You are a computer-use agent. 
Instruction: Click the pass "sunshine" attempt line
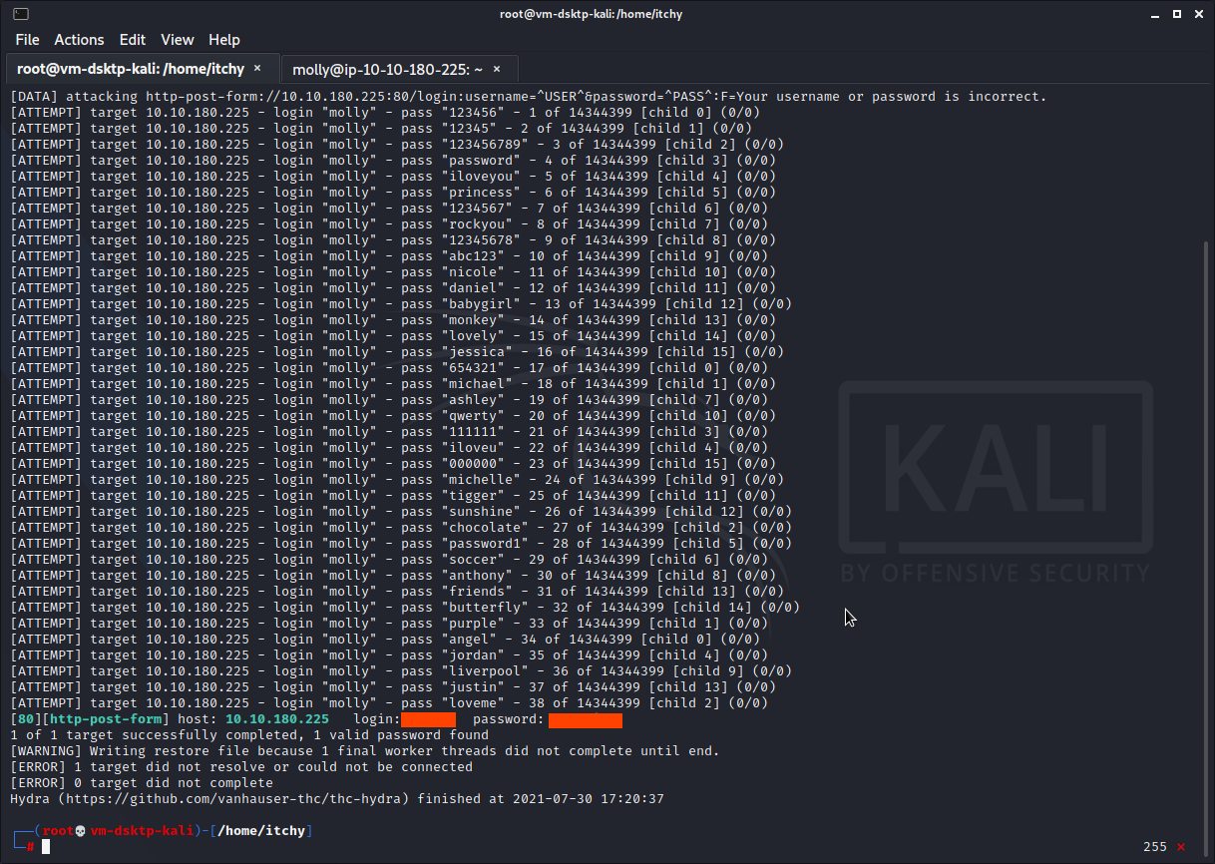pyautogui.click(x=401, y=512)
